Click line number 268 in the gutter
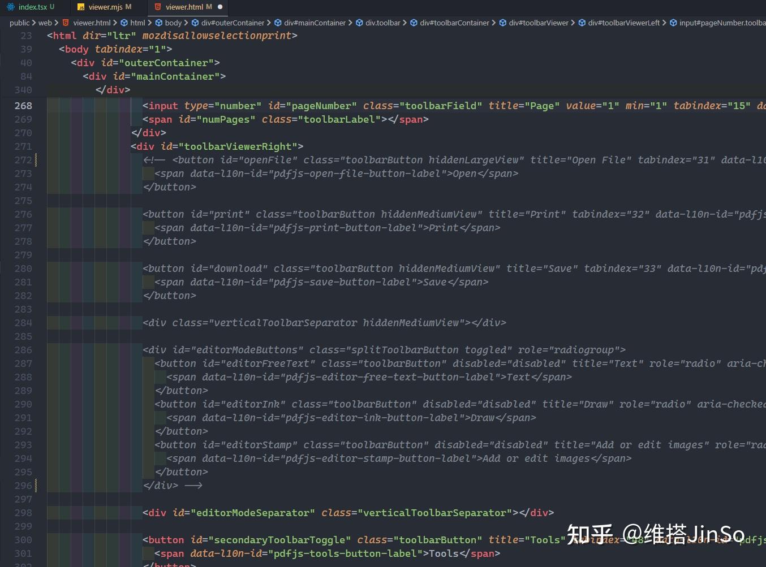The height and width of the screenshot is (567, 766). pyautogui.click(x=23, y=106)
